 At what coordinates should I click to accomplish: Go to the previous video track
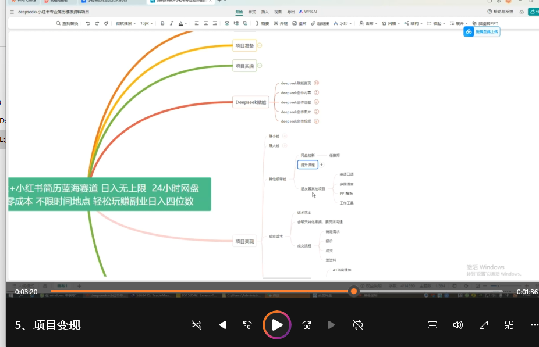click(x=222, y=325)
